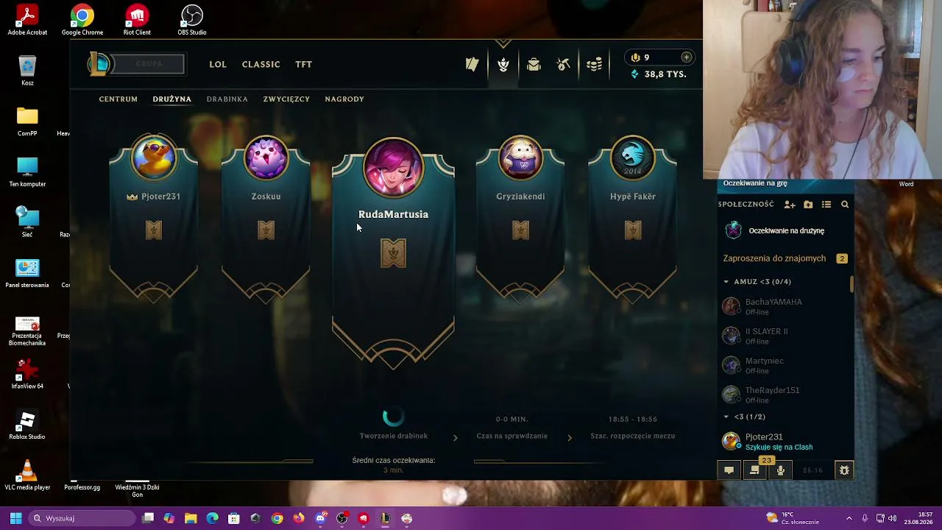Open the Loot backpack icon
The image size is (942, 530).
point(534,65)
